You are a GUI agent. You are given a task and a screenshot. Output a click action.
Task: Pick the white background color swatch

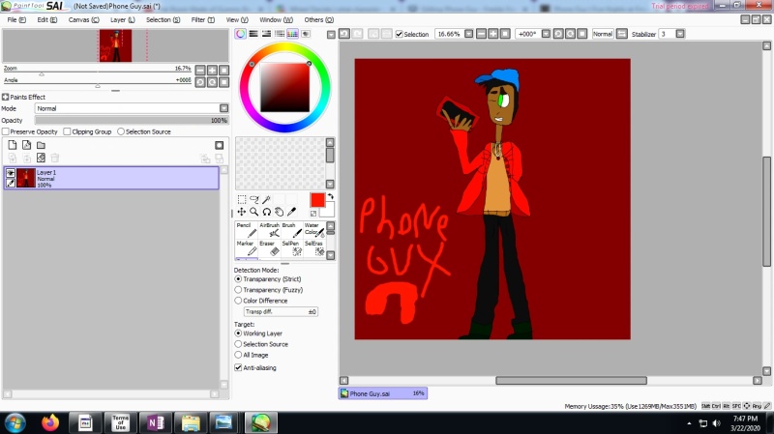pos(329,211)
